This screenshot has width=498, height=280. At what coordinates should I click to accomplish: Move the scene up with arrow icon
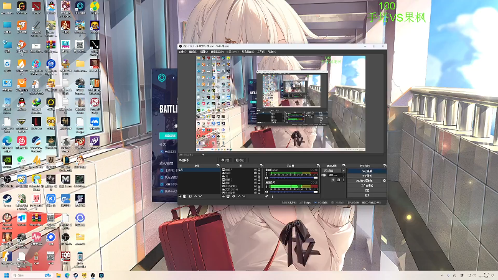pos(195,196)
